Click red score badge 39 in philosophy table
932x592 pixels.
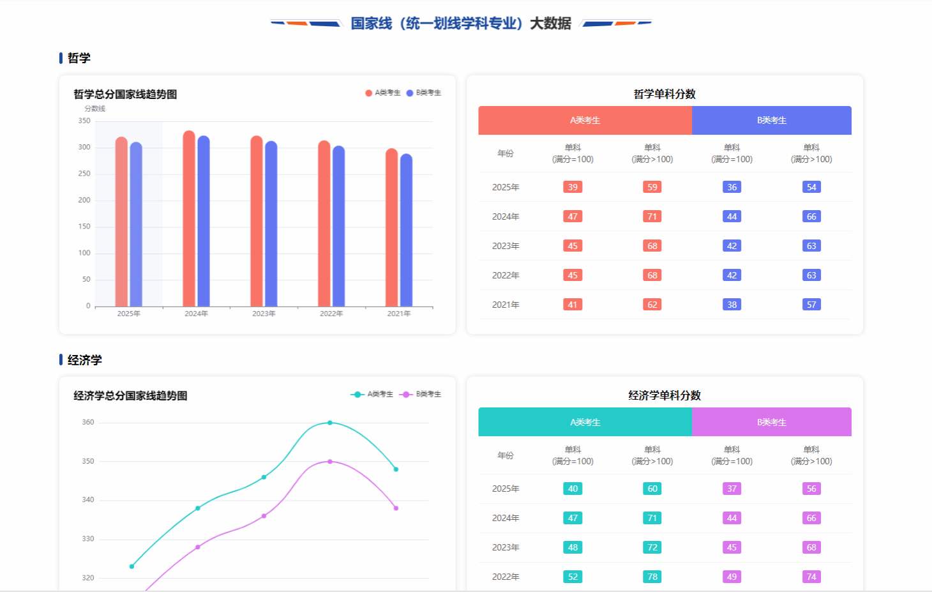click(573, 187)
